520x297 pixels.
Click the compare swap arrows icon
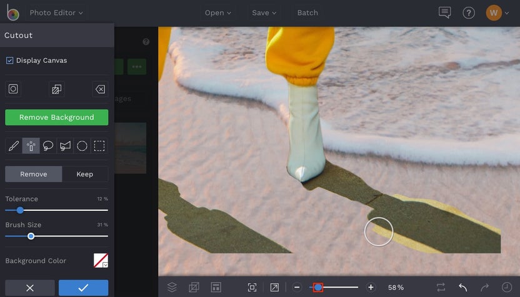[x=441, y=287]
